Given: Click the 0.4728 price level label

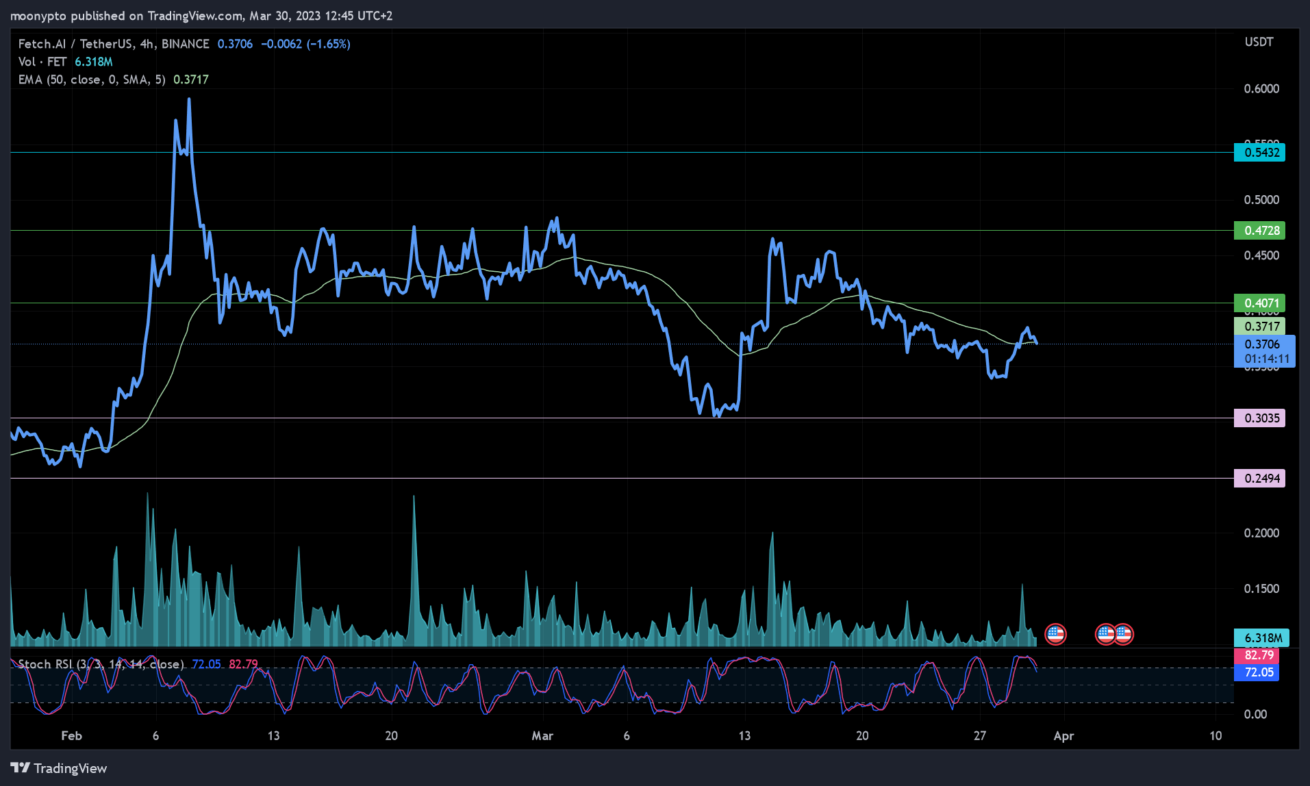Looking at the screenshot, I should pyautogui.click(x=1259, y=230).
